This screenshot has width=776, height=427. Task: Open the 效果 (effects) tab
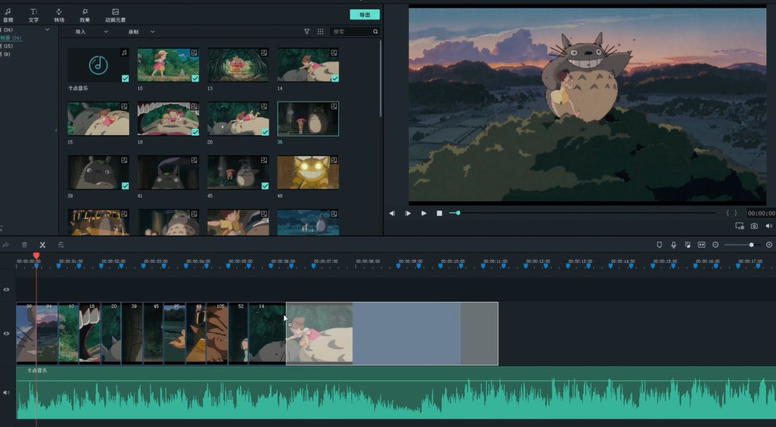[x=85, y=15]
